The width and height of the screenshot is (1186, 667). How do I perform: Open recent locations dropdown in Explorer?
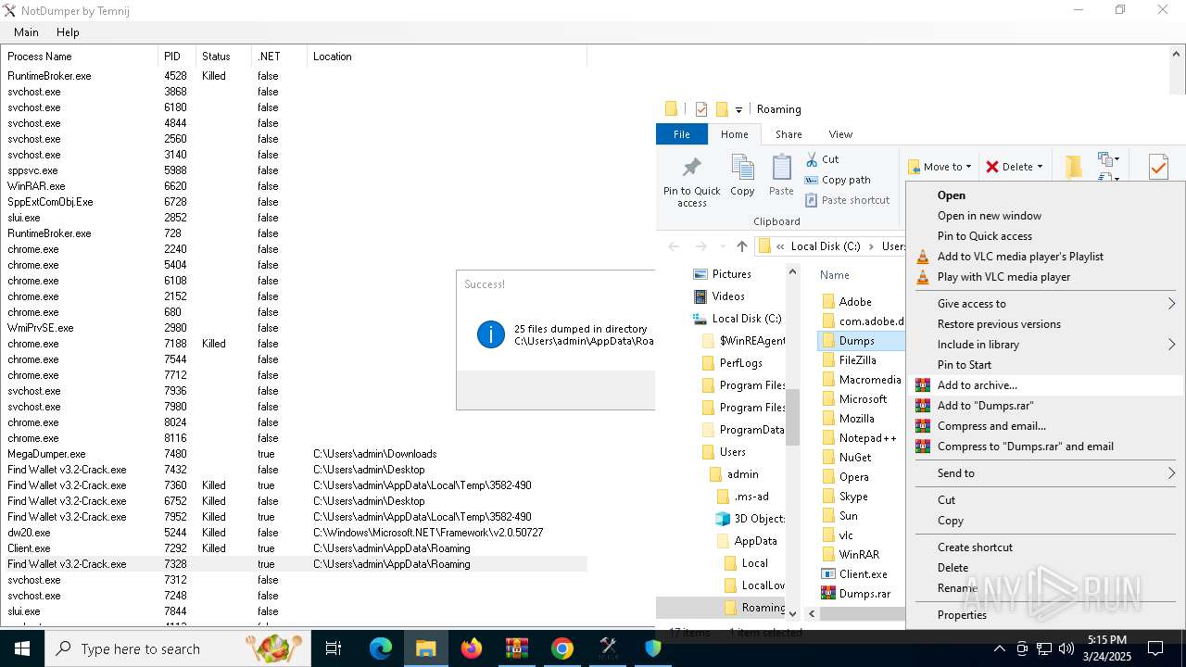point(722,246)
